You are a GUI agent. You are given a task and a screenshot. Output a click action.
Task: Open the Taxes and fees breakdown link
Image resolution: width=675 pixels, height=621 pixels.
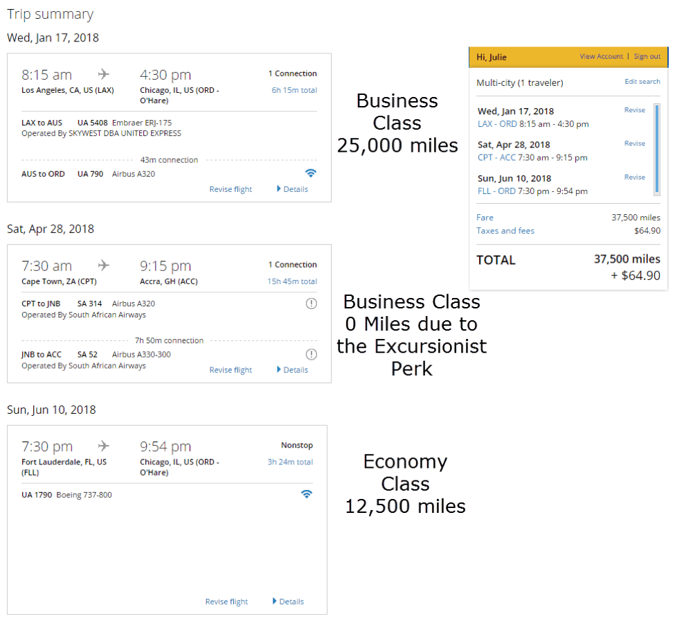pyautogui.click(x=505, y=231)
